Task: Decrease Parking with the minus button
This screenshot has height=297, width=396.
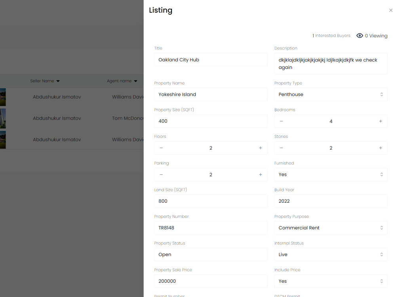Action: [x=161, y=175]
